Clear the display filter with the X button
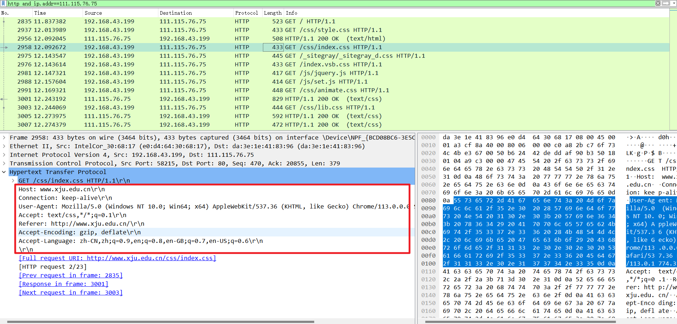 pos(658,3)
